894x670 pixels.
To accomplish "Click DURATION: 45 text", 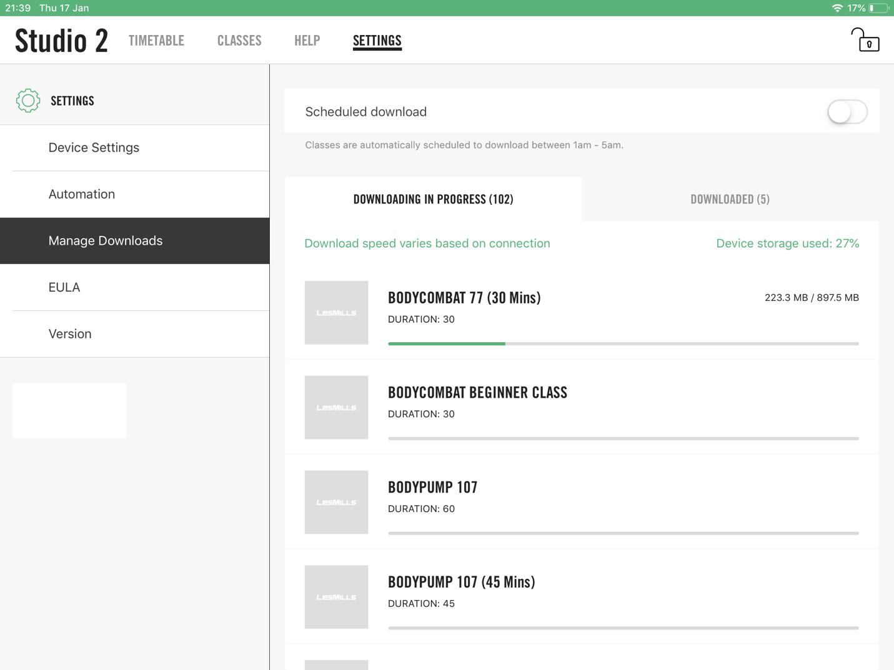I will coord(421,604).
